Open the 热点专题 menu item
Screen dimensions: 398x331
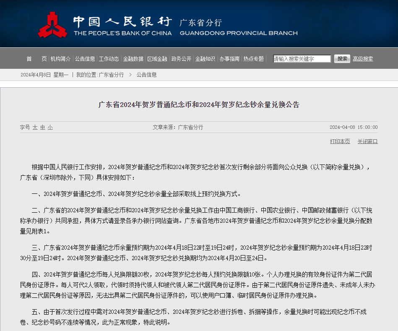click(254, 59)
